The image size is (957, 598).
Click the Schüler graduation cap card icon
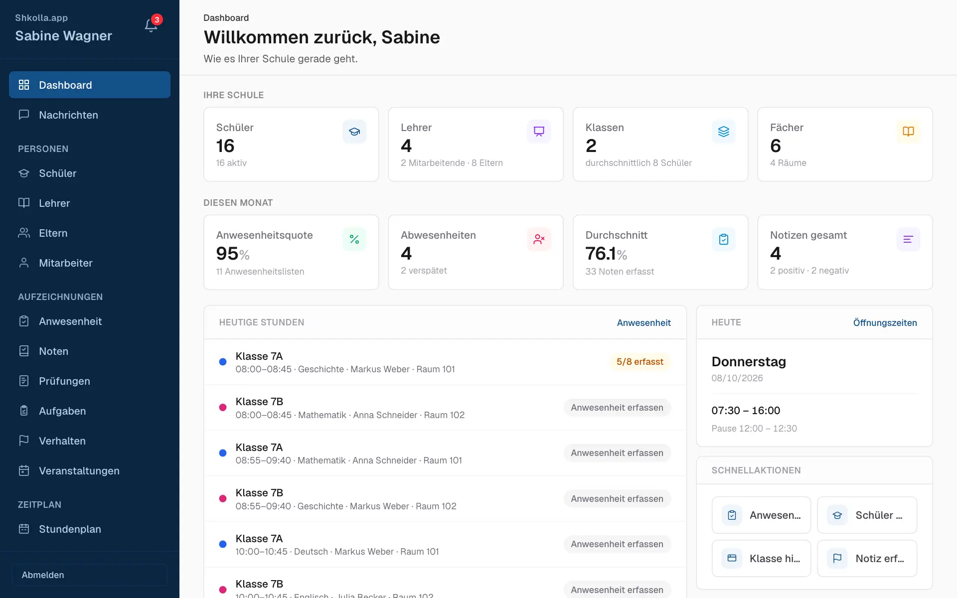[x=354, y=132]
